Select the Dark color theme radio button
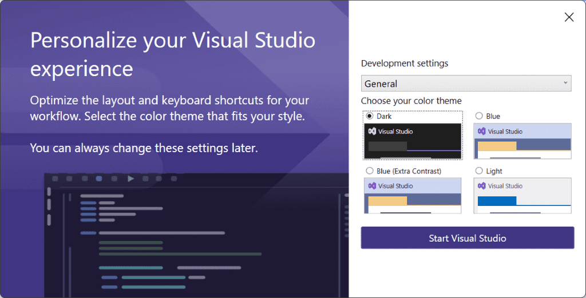This screenshot has height=298, width=586. pyautogui.click(x=370, y=116)
